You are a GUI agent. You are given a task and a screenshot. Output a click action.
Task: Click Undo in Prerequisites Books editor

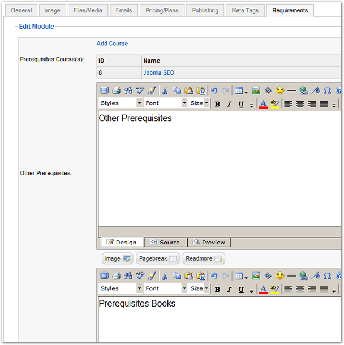click(x=214, y=275)
